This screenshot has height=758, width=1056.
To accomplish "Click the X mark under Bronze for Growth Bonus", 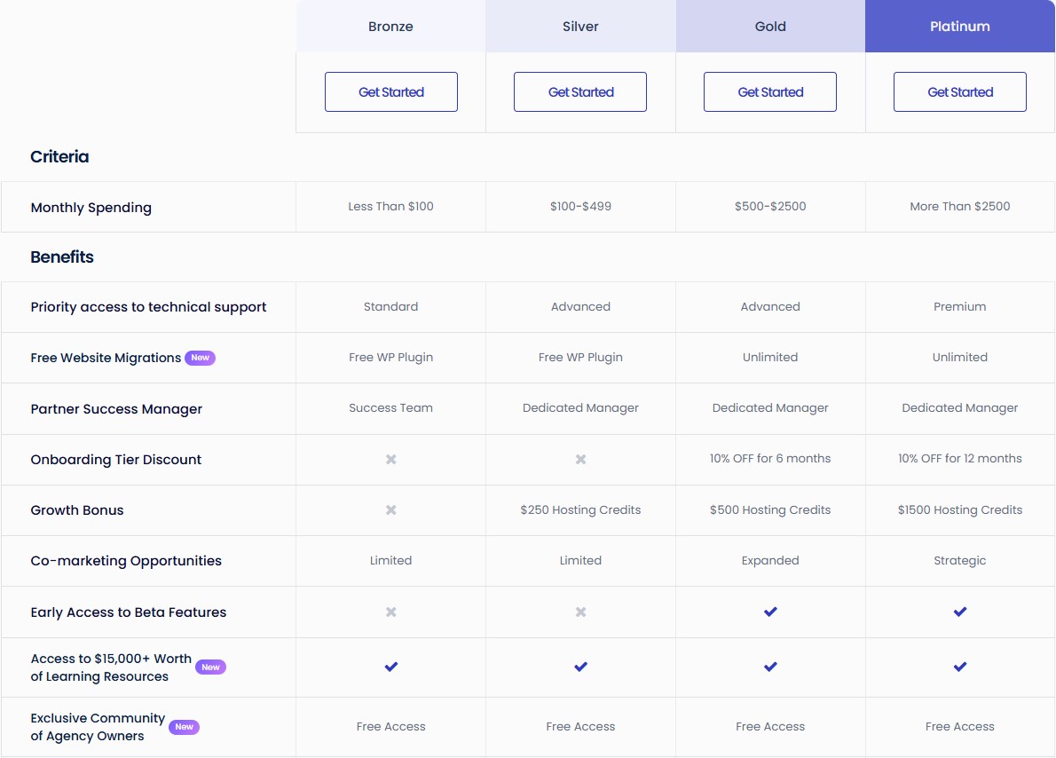I will [390, 509].
